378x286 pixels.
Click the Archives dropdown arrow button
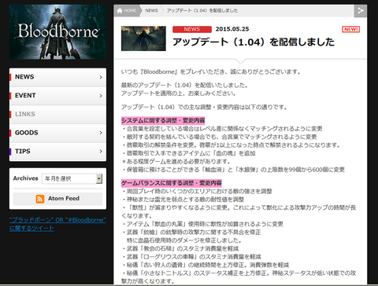tap(99, 178)
